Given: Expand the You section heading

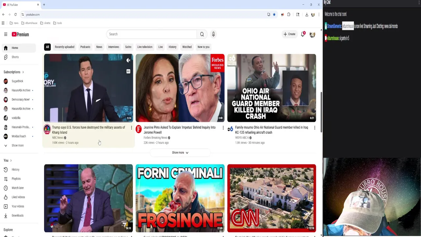Looking at the screenshot, I should coord(8,160).
